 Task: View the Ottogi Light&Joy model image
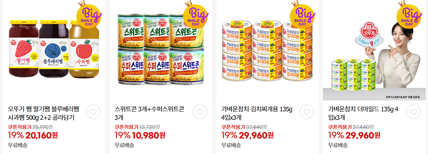coord(374,50)
